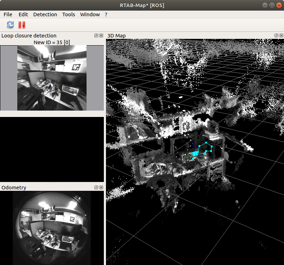Close the 3D Map panel
Viewport: 284px width, 265px height.
coord(281,36)
